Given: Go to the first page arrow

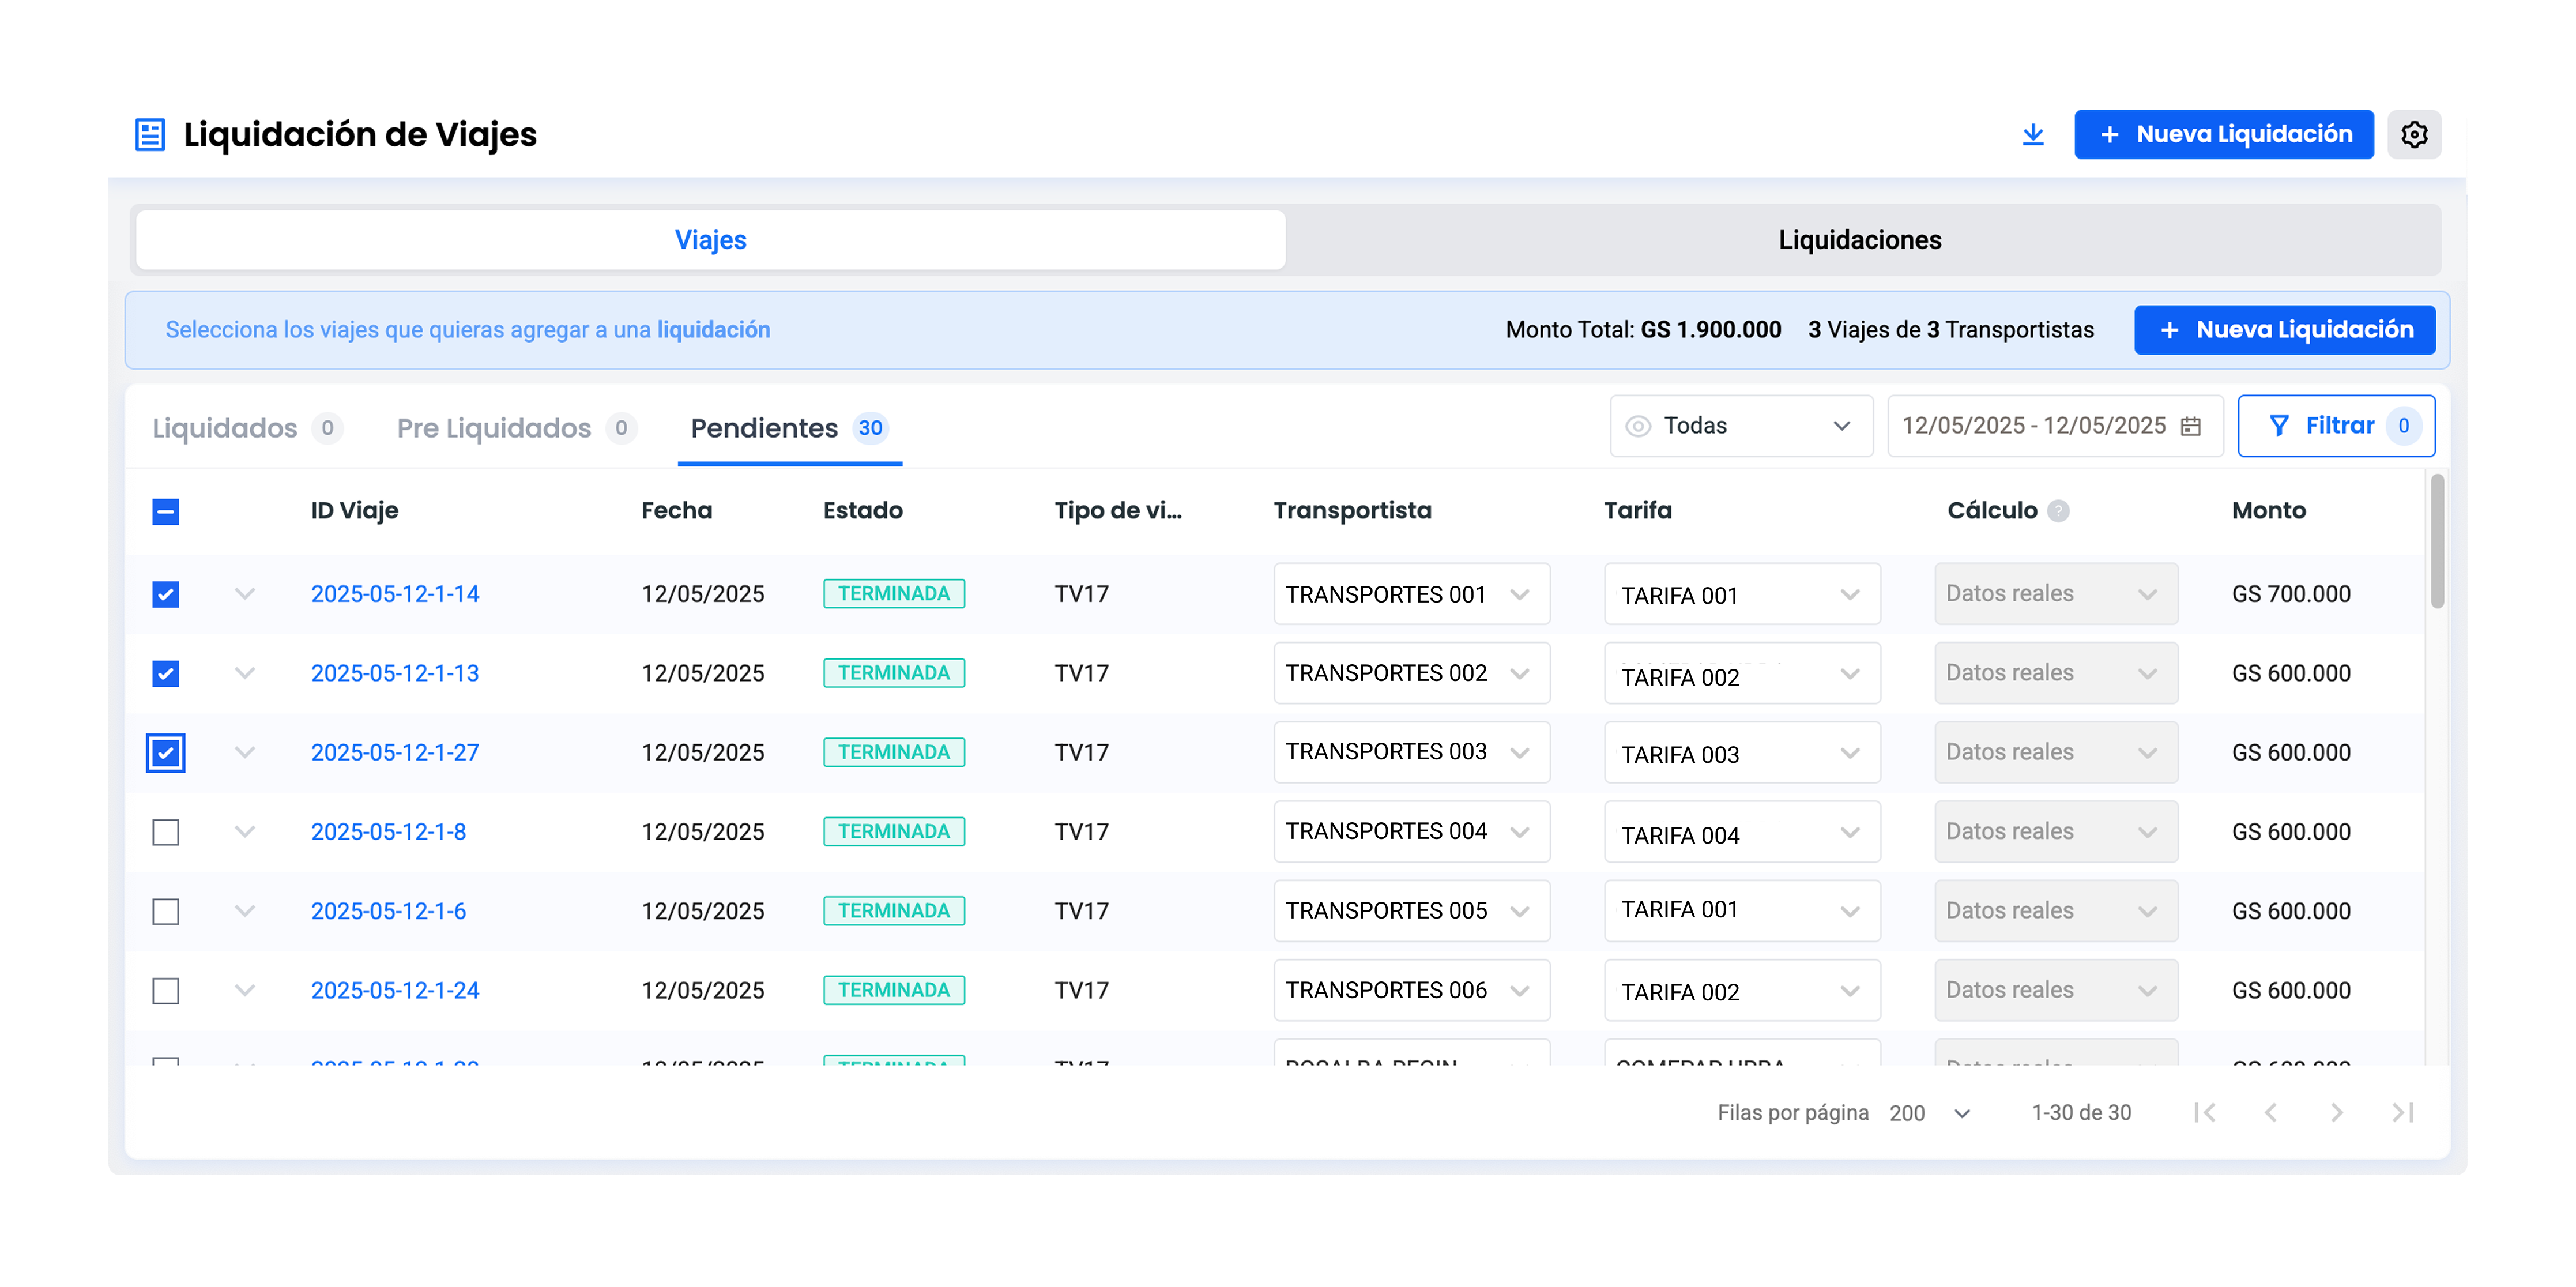Looking at the screenshot, I should point(2204,1112).
